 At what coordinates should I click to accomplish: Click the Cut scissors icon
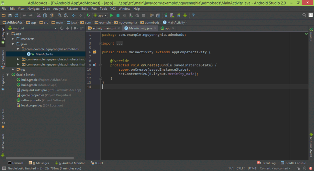[39, 15]
